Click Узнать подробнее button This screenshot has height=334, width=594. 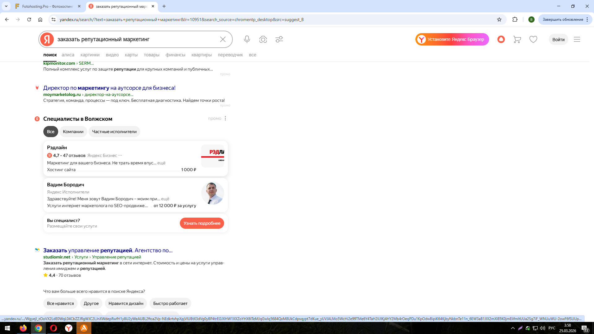pos(202,223)
